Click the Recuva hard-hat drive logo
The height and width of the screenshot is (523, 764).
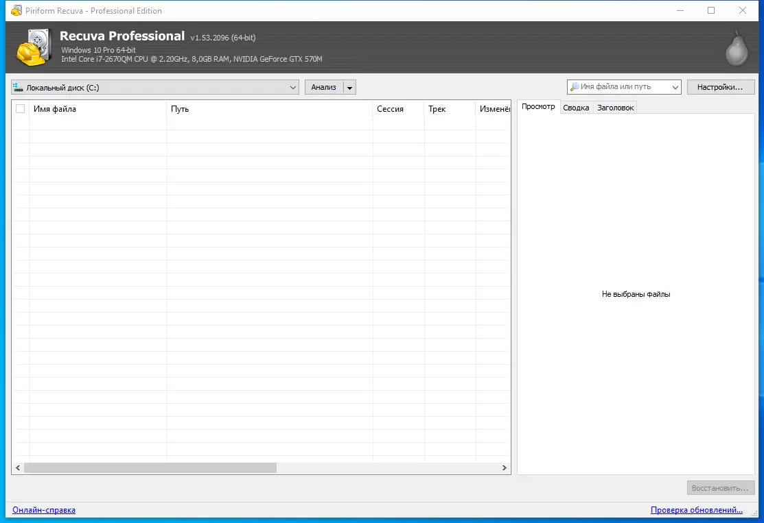34,47
